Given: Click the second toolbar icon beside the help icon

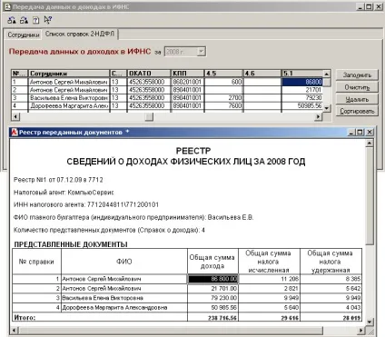Looking at the screenshot, I should click(x=24, y=20).
